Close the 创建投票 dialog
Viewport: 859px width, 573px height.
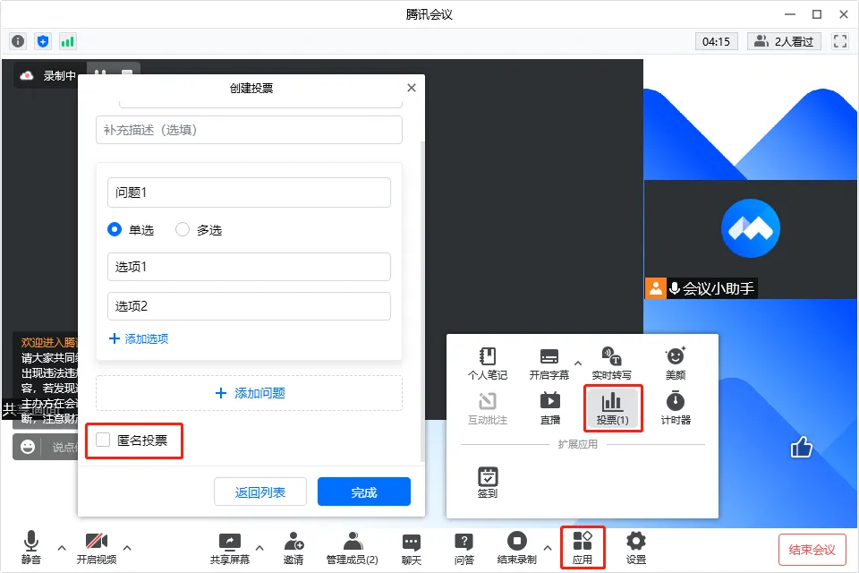point(412,88)
